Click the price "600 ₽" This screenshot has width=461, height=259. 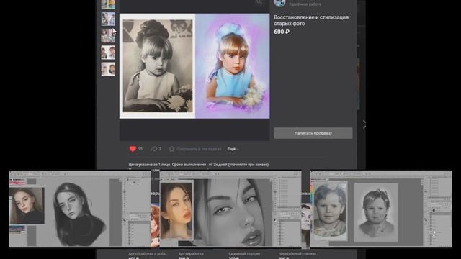[282, 32]
